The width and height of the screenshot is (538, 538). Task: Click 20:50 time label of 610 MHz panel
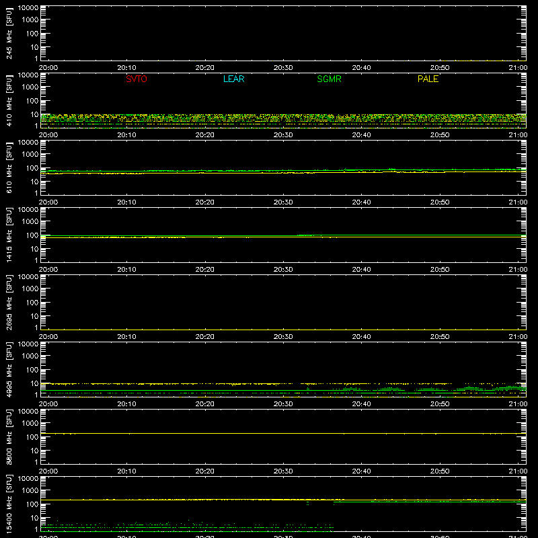coord(440,202)
